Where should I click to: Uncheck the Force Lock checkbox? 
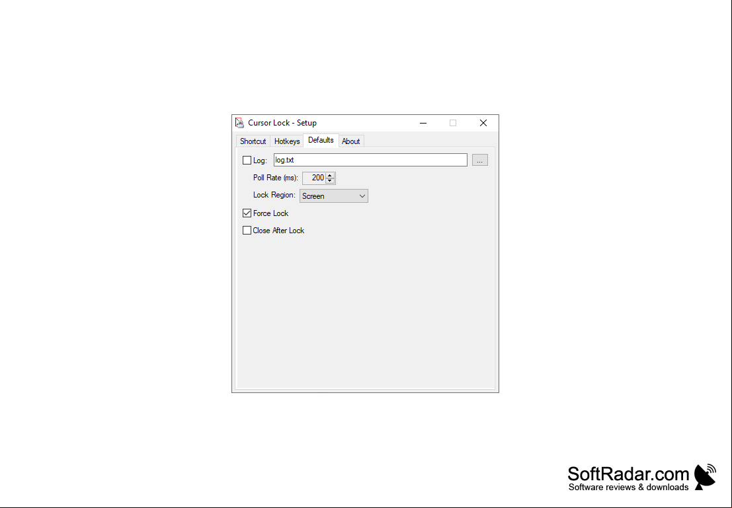[247, 213]
